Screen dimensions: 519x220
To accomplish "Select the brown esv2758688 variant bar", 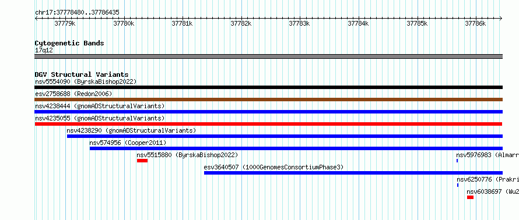I will coord(268,100).
